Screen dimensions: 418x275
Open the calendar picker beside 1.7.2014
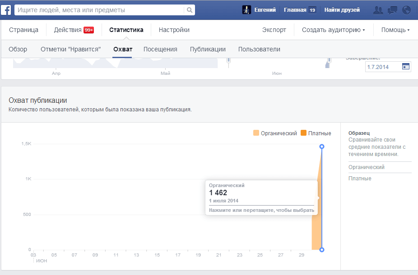click(406, 67)
